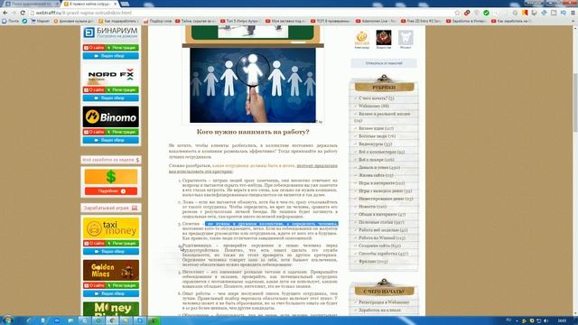
Task: Click the magnifying glass article image
Action: click(253, 85)
